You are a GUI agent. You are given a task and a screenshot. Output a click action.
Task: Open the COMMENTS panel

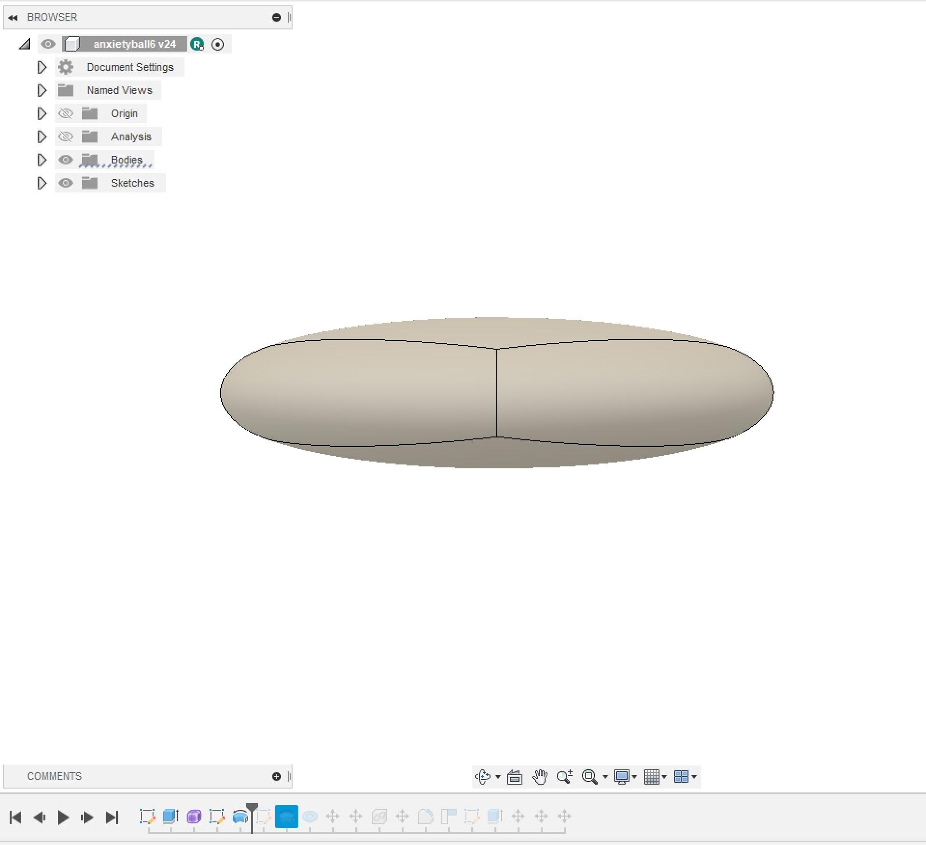pos(54,776)
